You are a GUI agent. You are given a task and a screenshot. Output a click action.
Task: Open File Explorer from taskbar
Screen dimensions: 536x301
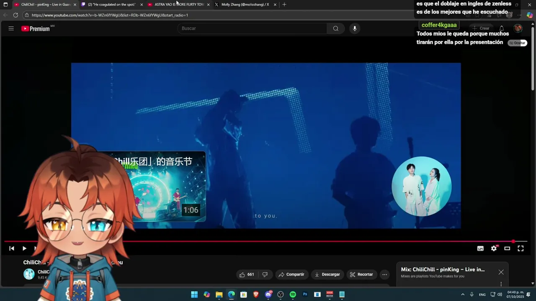pos(219,294)
